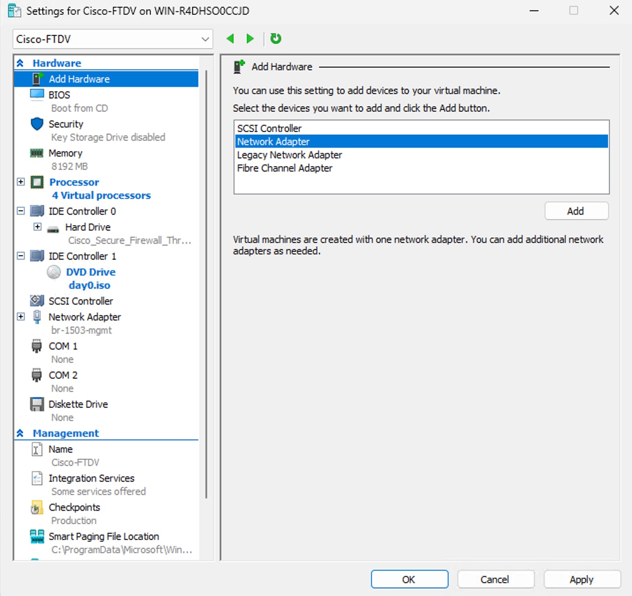
Task: Click the green forward navigation arrow
Action: click(x=250, y=39)
